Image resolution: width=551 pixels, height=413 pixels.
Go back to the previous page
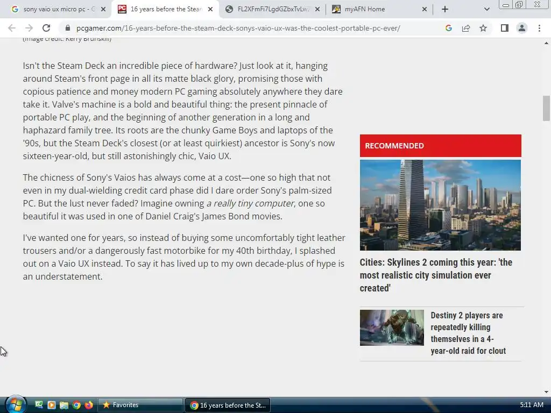(x=12, y=28)
